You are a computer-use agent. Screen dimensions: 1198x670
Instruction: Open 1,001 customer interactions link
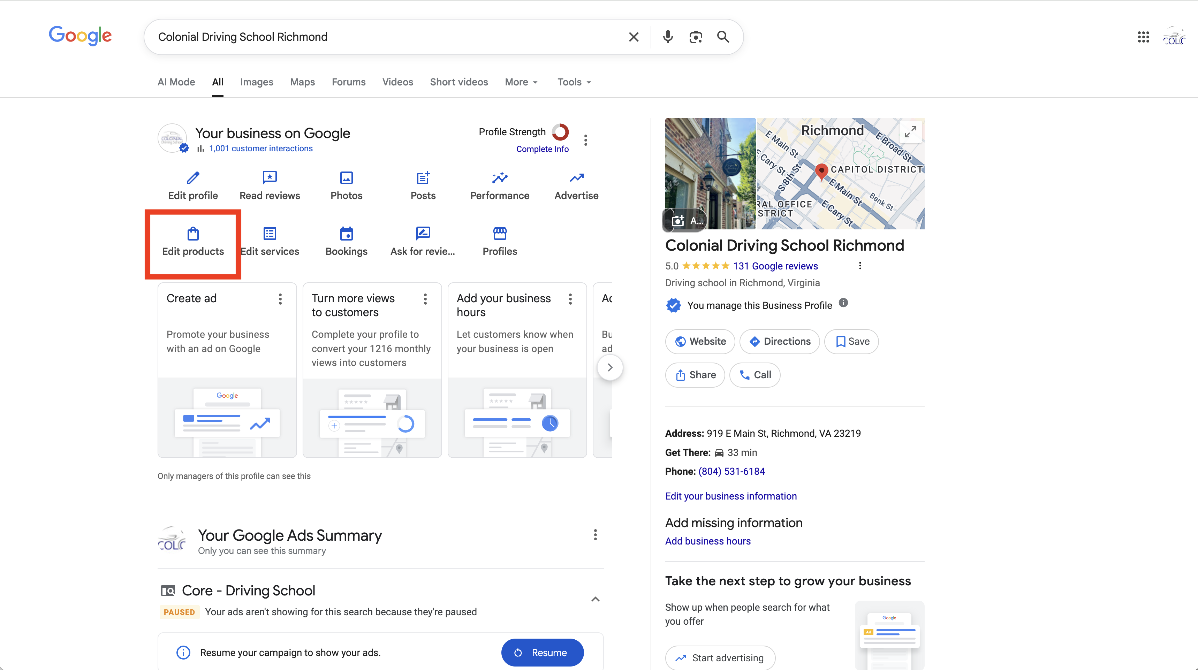click(x=261, y=148)
